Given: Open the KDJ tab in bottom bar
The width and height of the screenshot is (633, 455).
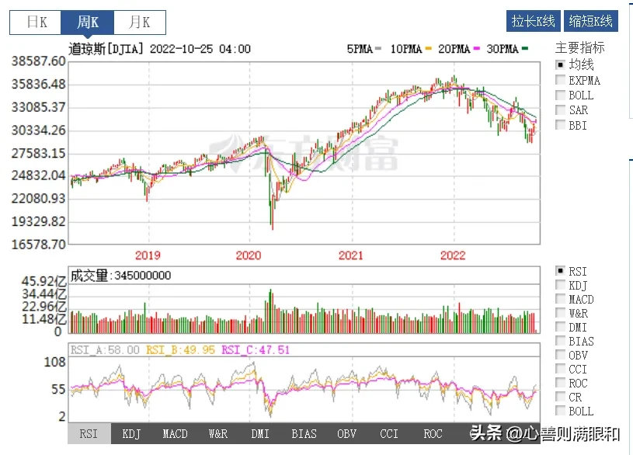Looking at the screenshot, I should [x=131, y=433].
